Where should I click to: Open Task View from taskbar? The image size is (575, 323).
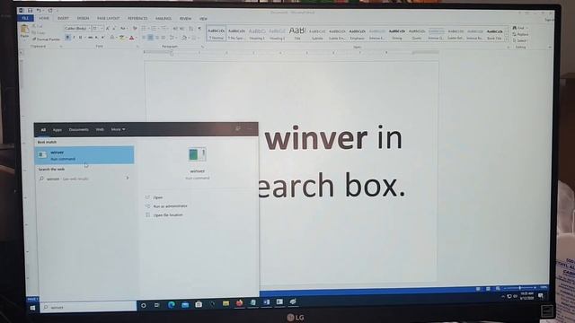pyautogui.click(x=157, y=305)
